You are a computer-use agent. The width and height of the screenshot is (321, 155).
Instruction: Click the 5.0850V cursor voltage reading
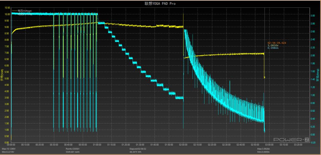coord(273,46)
